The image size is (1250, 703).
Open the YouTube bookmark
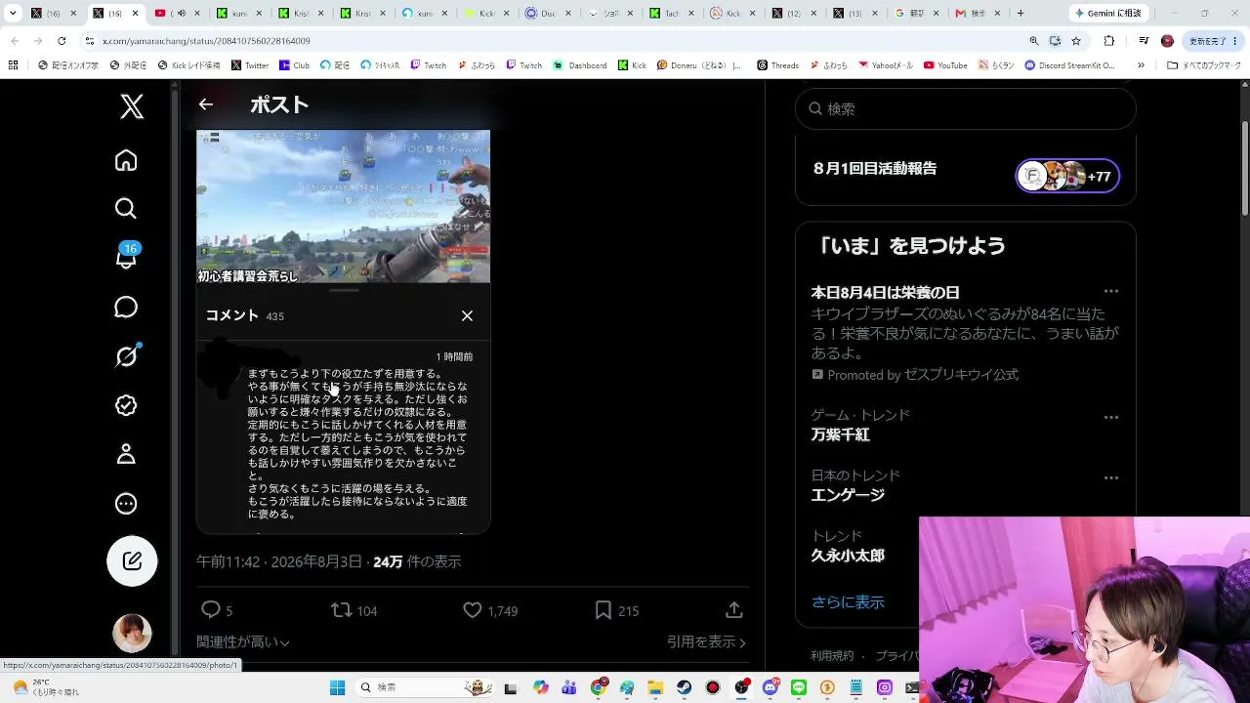coord(945,65)
